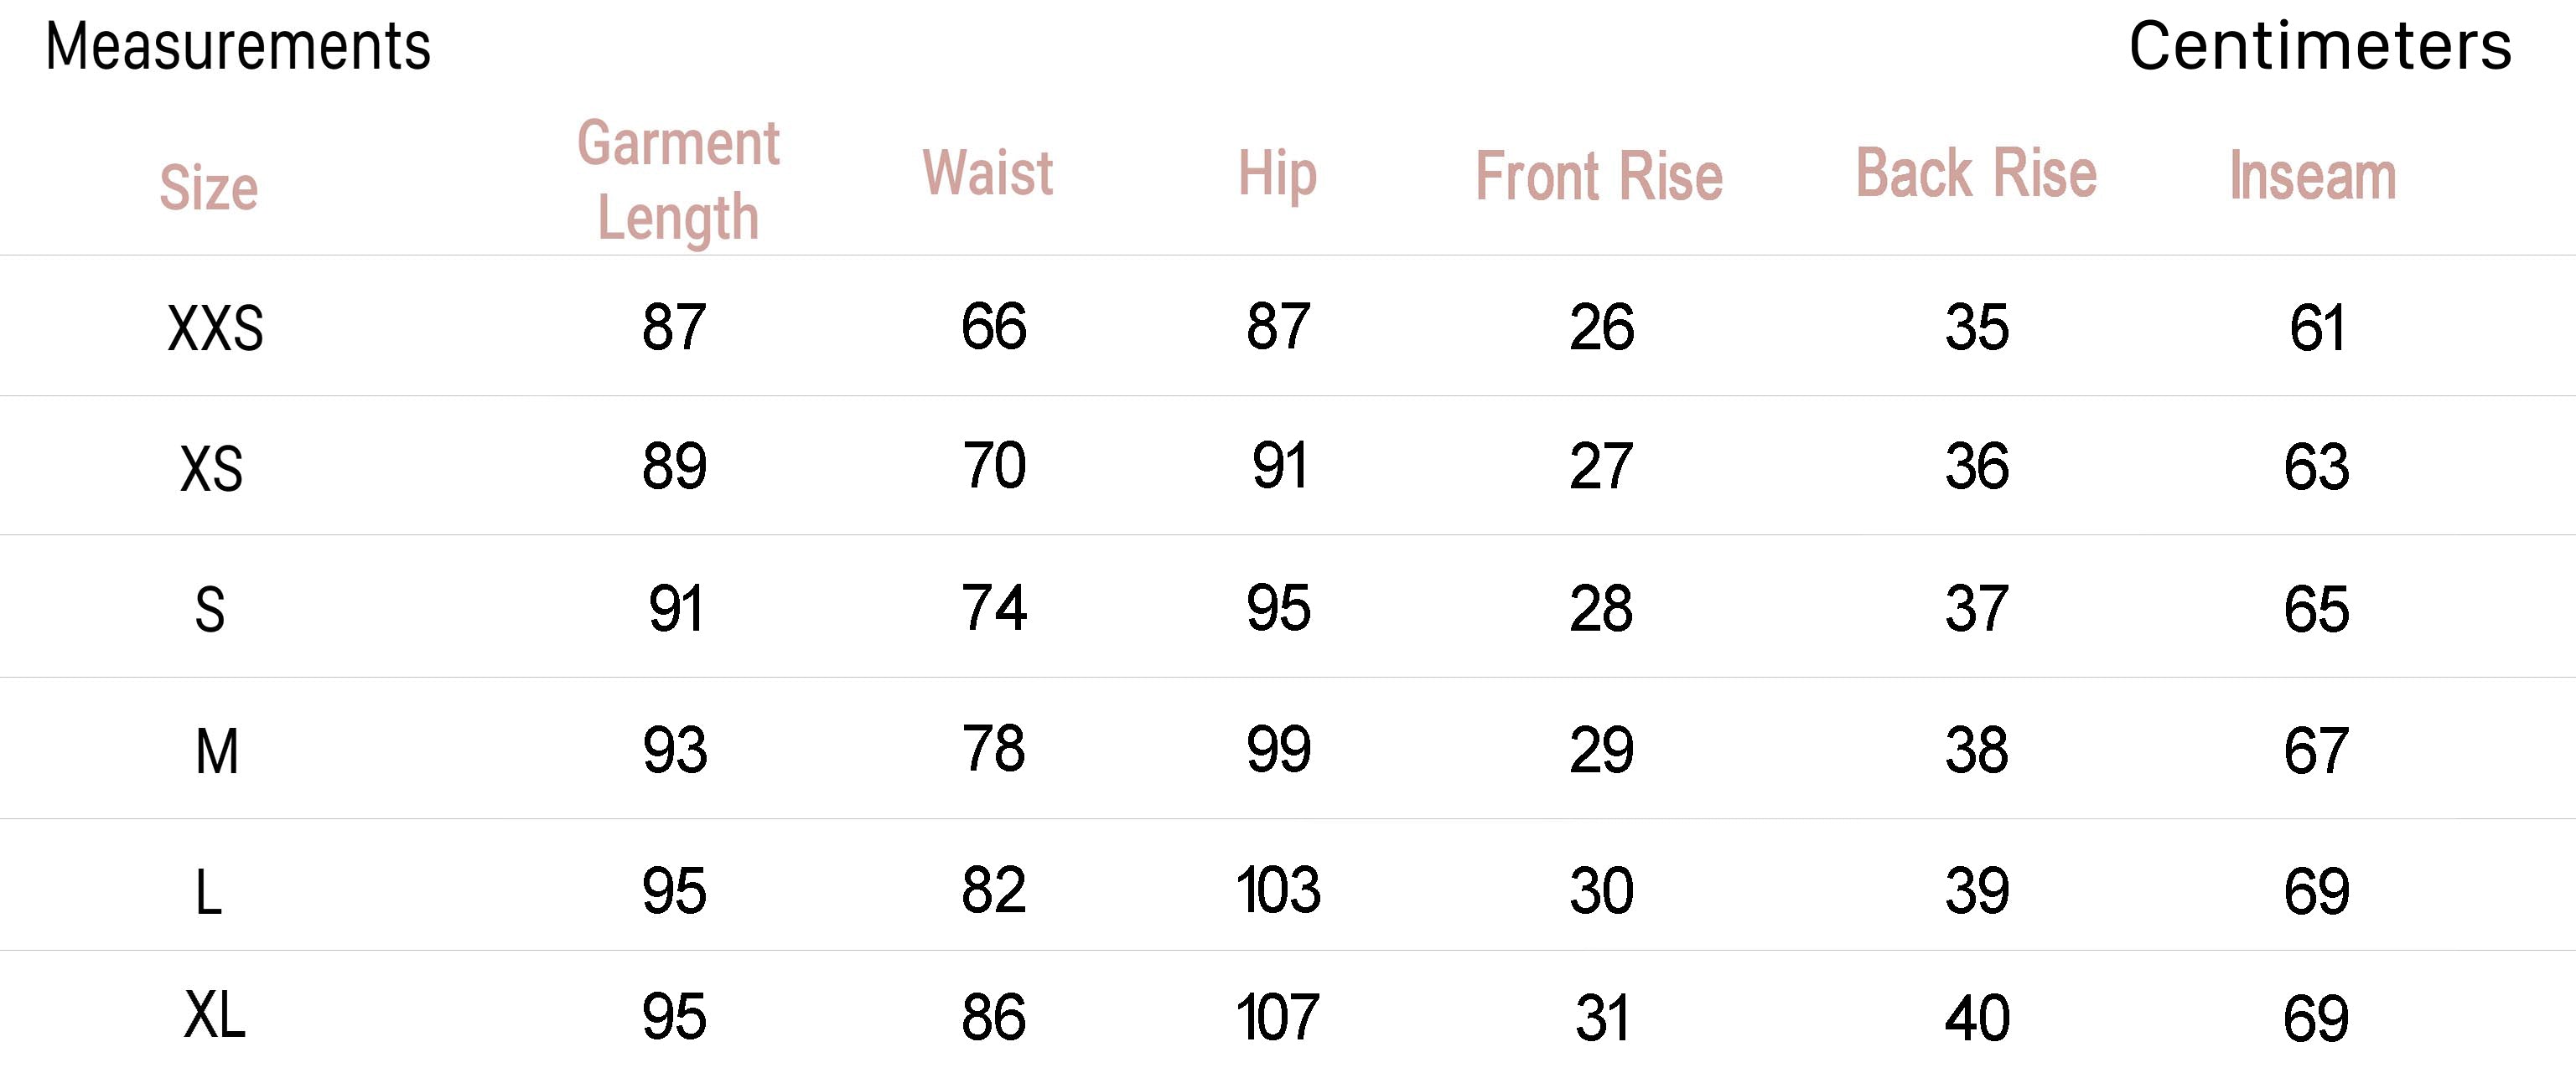This screenshot has width=2576, height=1078.
Task: Select the Size column header
Action: 209,187
